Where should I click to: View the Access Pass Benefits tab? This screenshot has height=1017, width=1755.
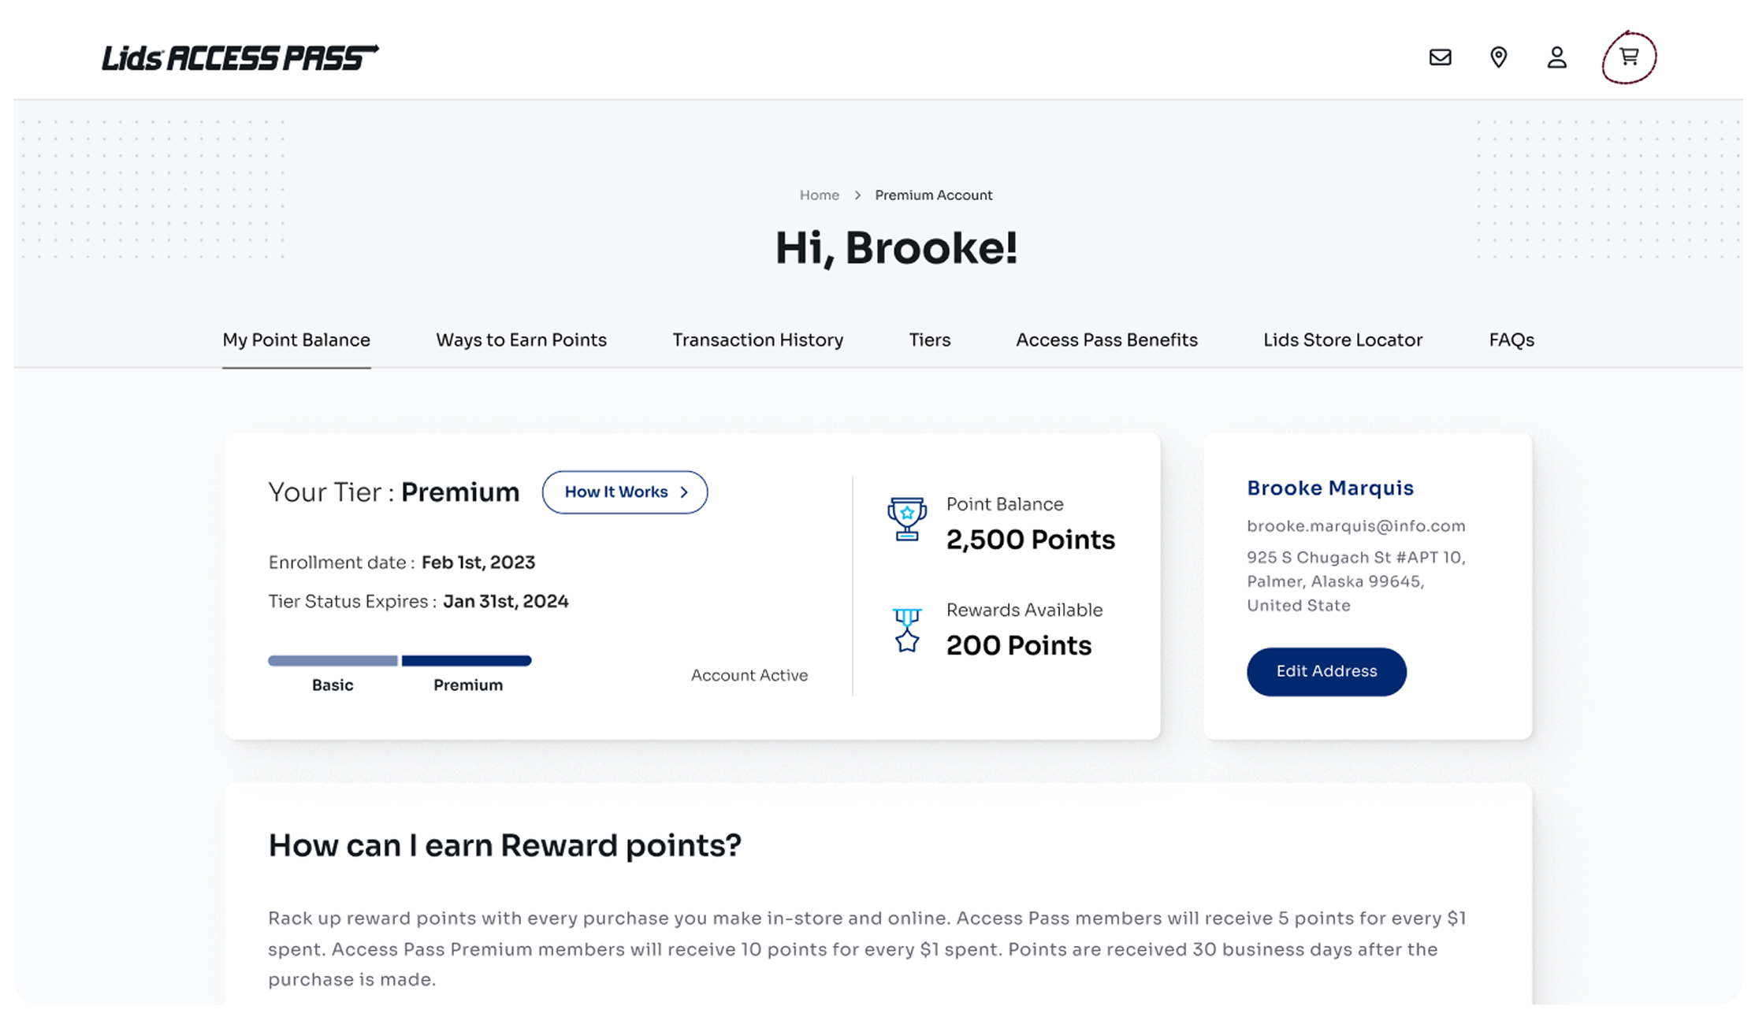point(1106,340)
